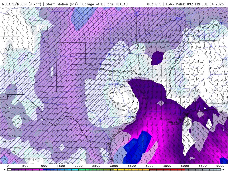This screenshot has width=228, height=171.
Task: Click the 4000 value on the color scale
Action: (149, 166)
